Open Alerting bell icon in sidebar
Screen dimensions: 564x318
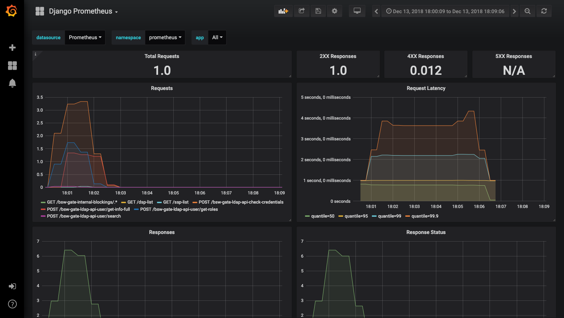point(12,83)
